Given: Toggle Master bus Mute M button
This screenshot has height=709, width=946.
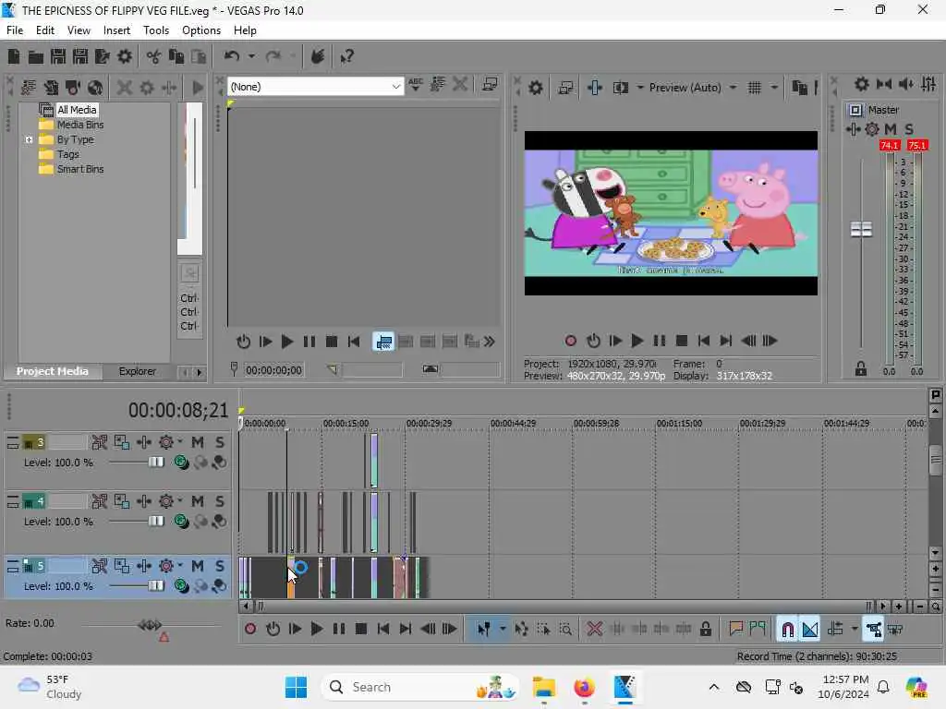Looking at the screenshot, I should pos(891,129).
